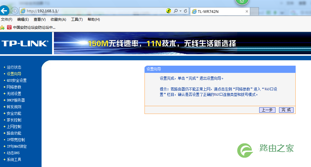
Task: Click the green 52 badge at top
Action: (x=242, y=2)
